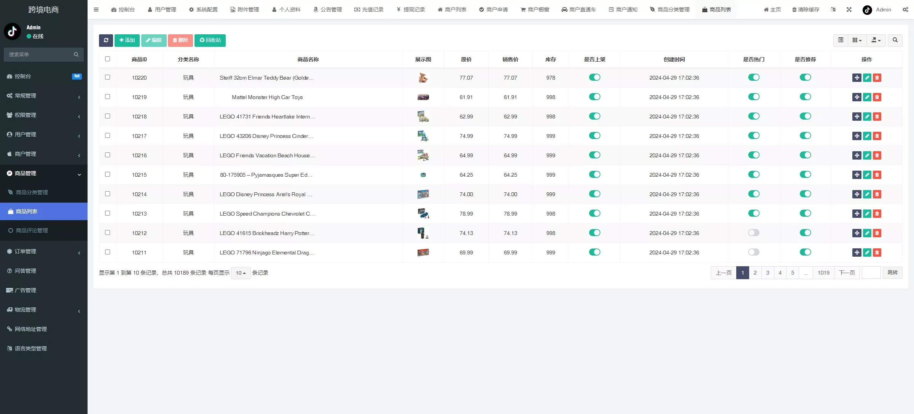Open the per-page records dropdown showing 10

[241, 273]
